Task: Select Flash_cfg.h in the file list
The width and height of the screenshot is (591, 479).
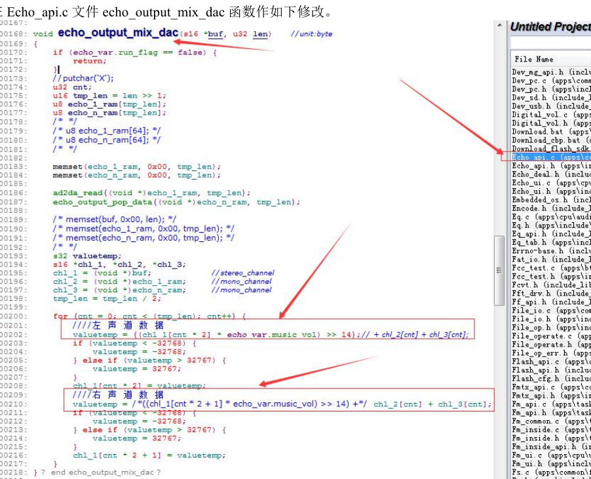Action: coord(551,379)
